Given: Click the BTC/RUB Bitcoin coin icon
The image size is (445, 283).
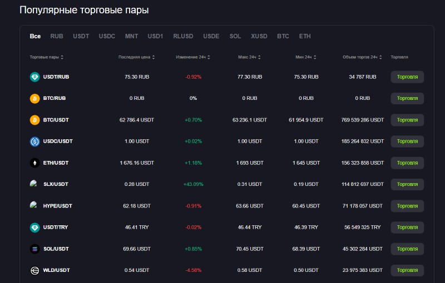Looking at the screenshot, I should click(34, 98).
